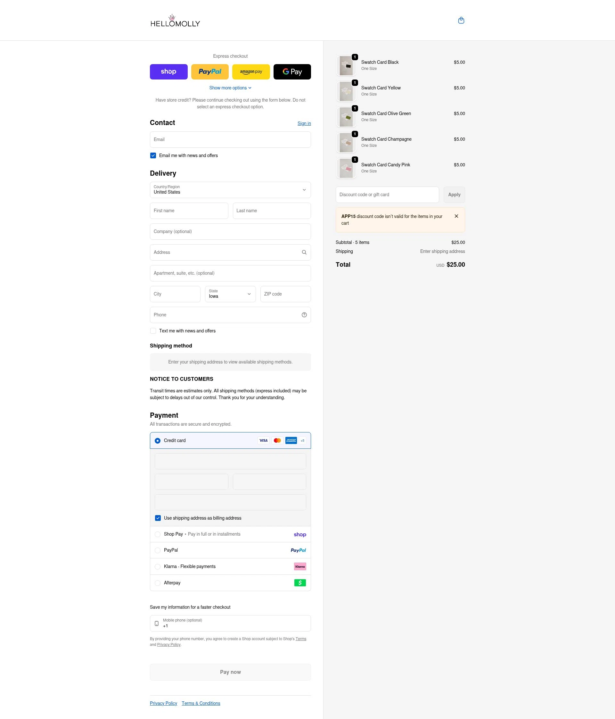Click the Swatch Card Candy Pink thumbnail
The height and width of the screenshot is (719, 615).
click(x=346, y=168)
